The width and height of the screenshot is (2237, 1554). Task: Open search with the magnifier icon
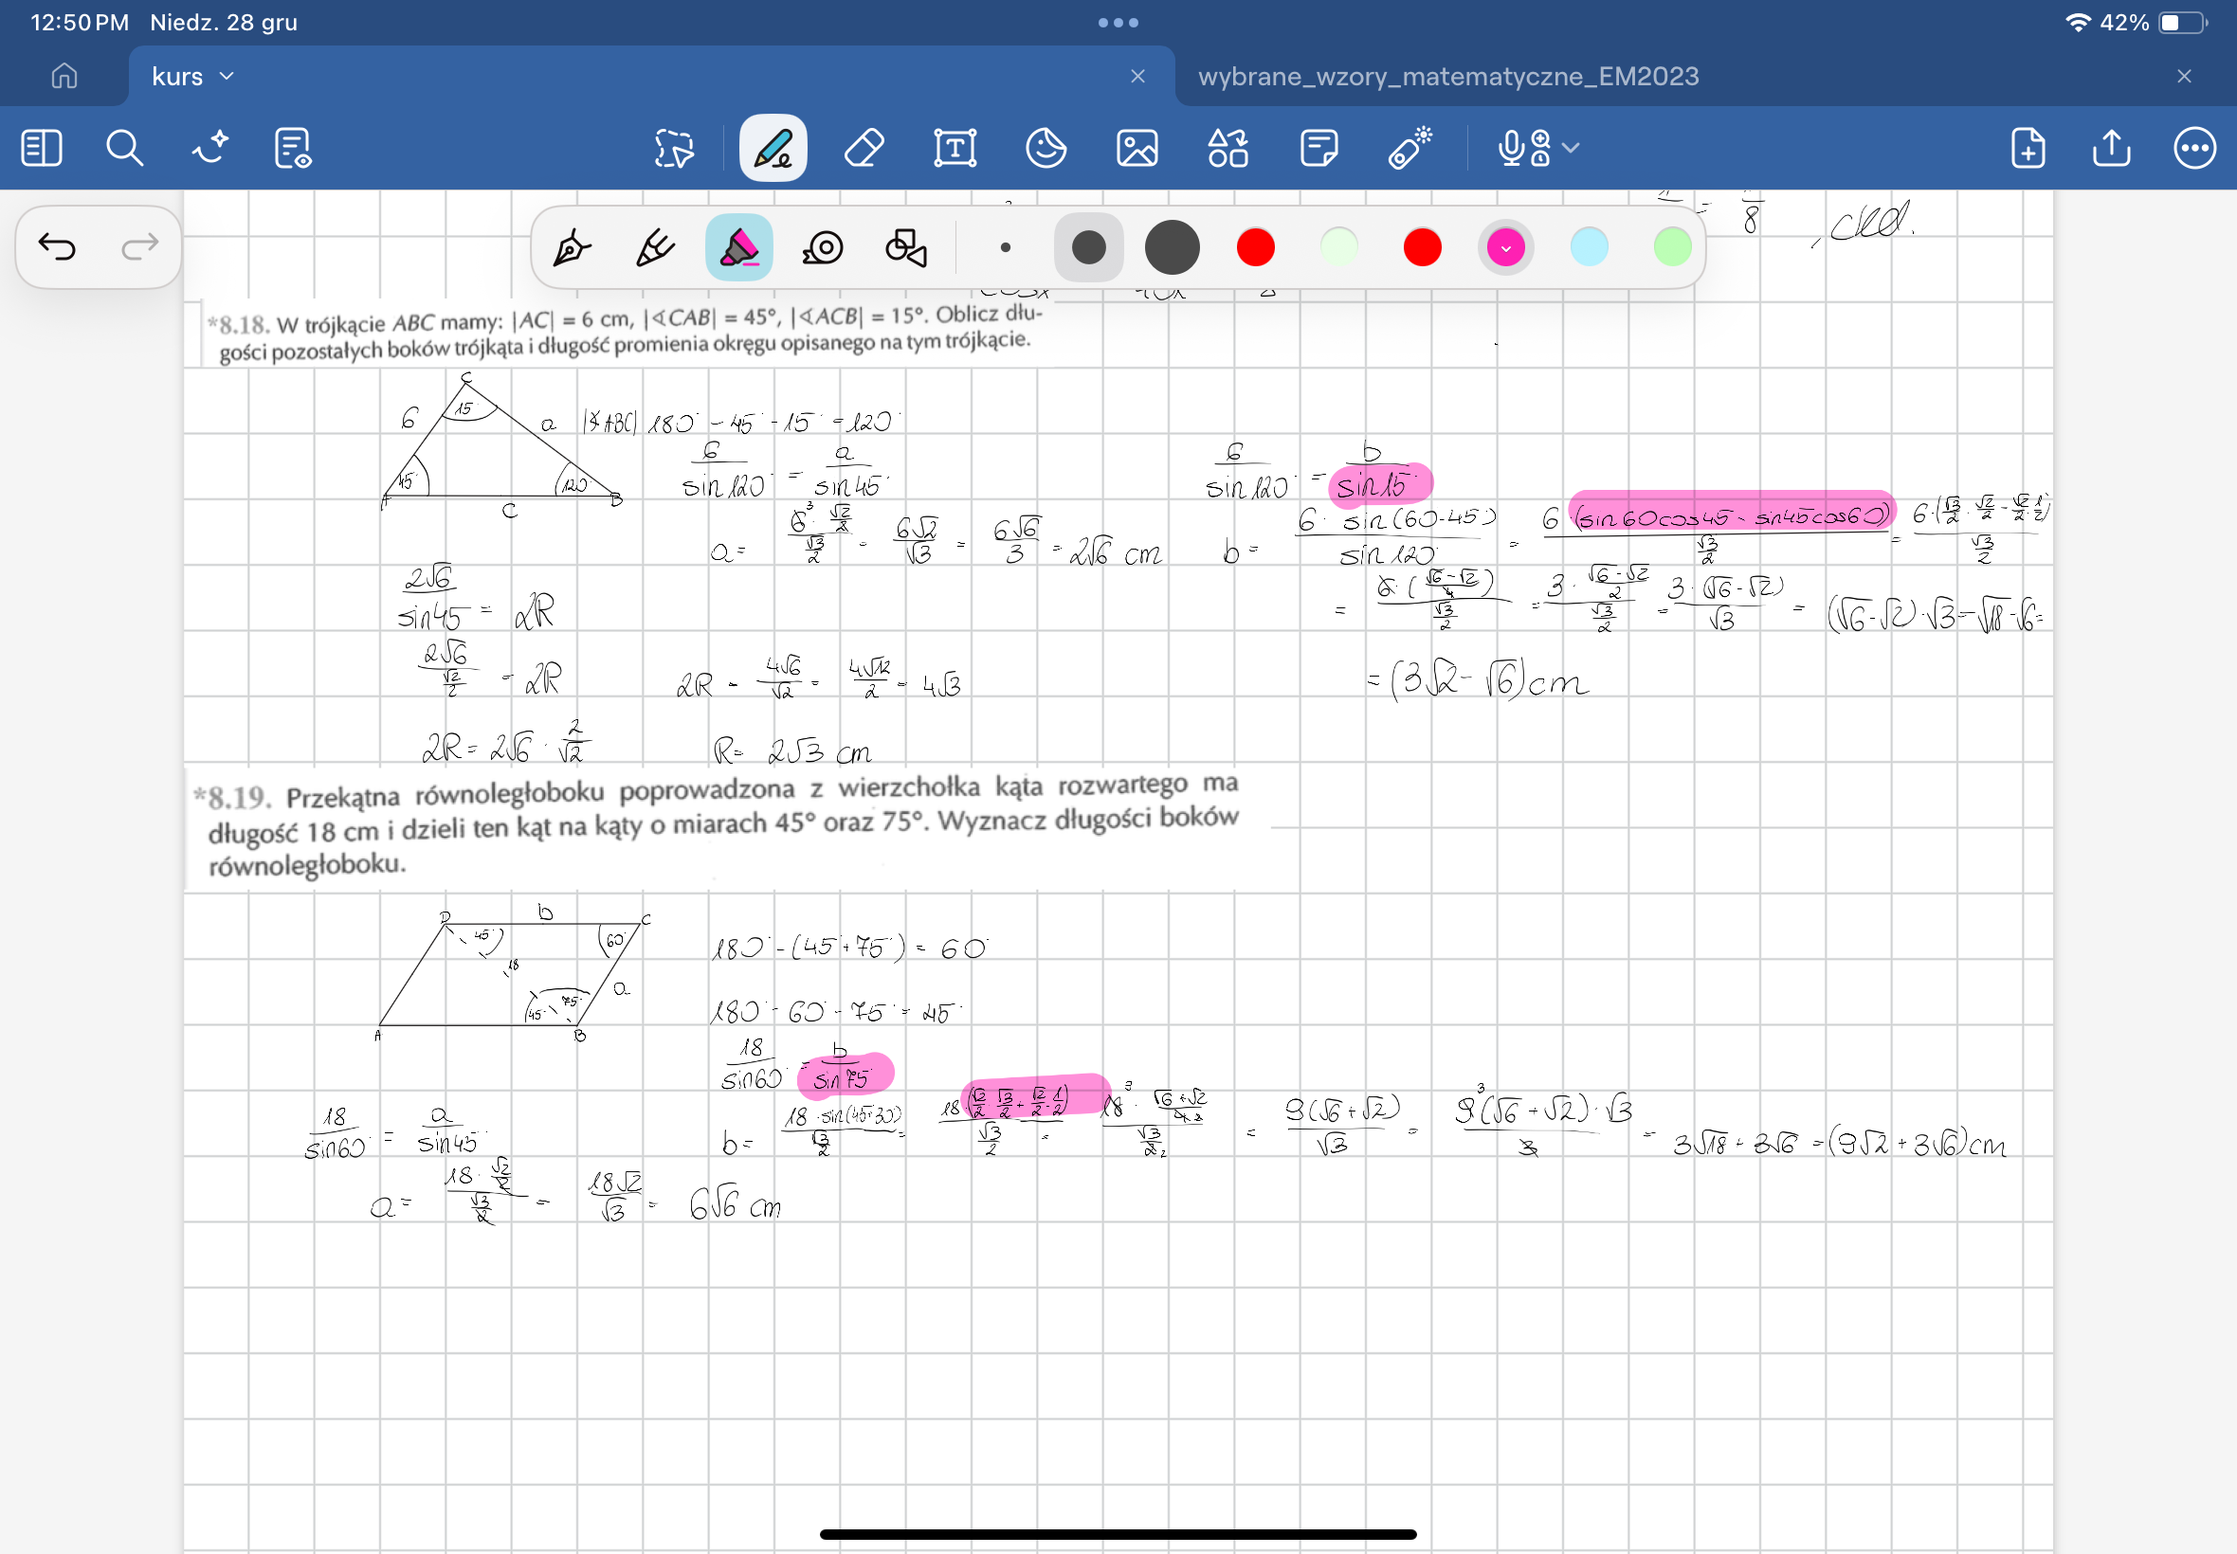point(123,149)
